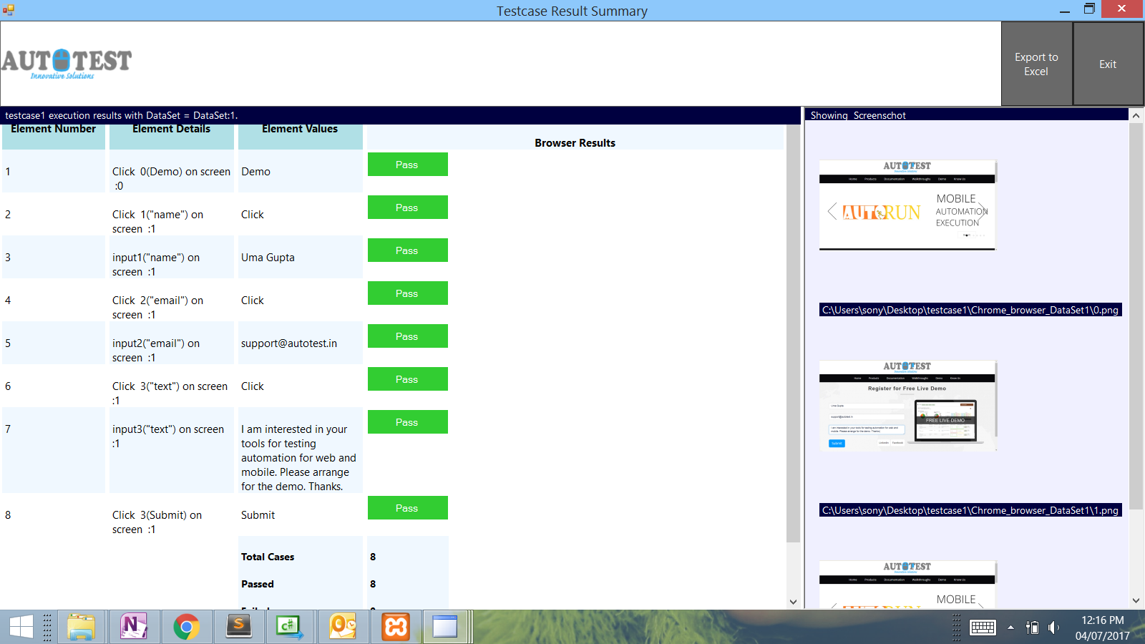Viewport: 1145px width, 644px height.
Task: Open File Explorer from the taskbar
Action: [x=81, y=628]
